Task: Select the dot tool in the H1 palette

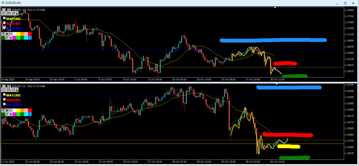Action: [11, 114]
